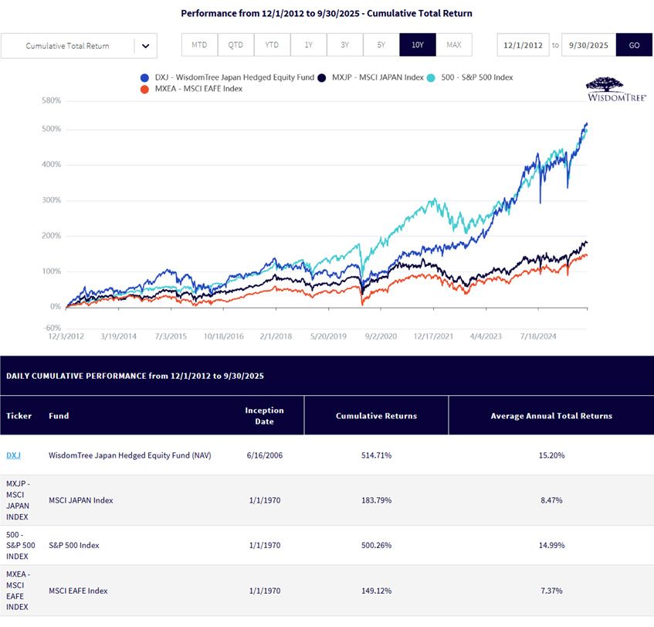Click the 580% y-axis label
The image size is (654, 627).
(x=51, y=101)
